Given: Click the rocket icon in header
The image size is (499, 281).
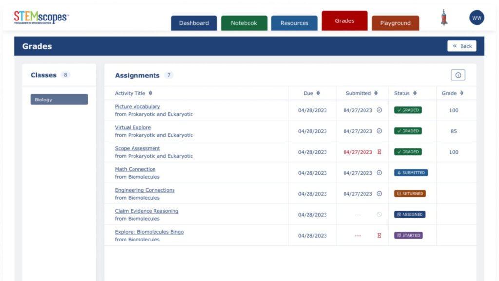Looking at the screenshot, I should pos(444,18).
